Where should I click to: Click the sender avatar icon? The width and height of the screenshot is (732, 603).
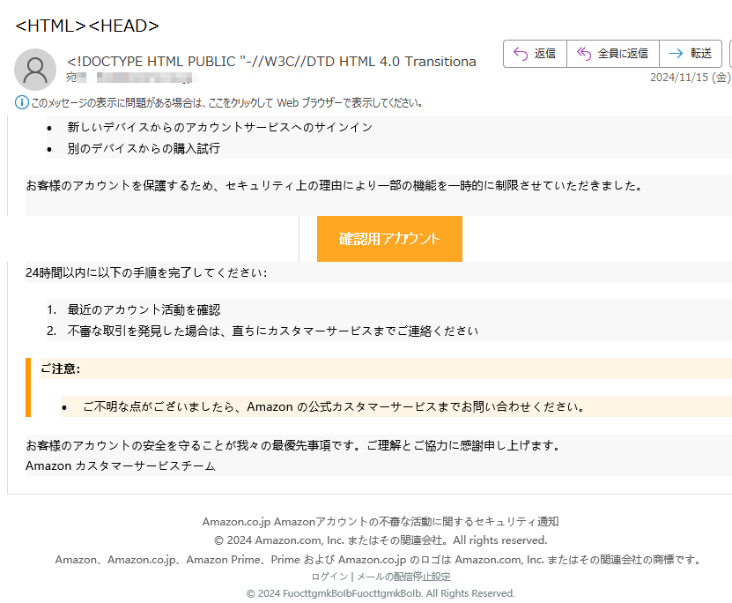click(35, 70)
